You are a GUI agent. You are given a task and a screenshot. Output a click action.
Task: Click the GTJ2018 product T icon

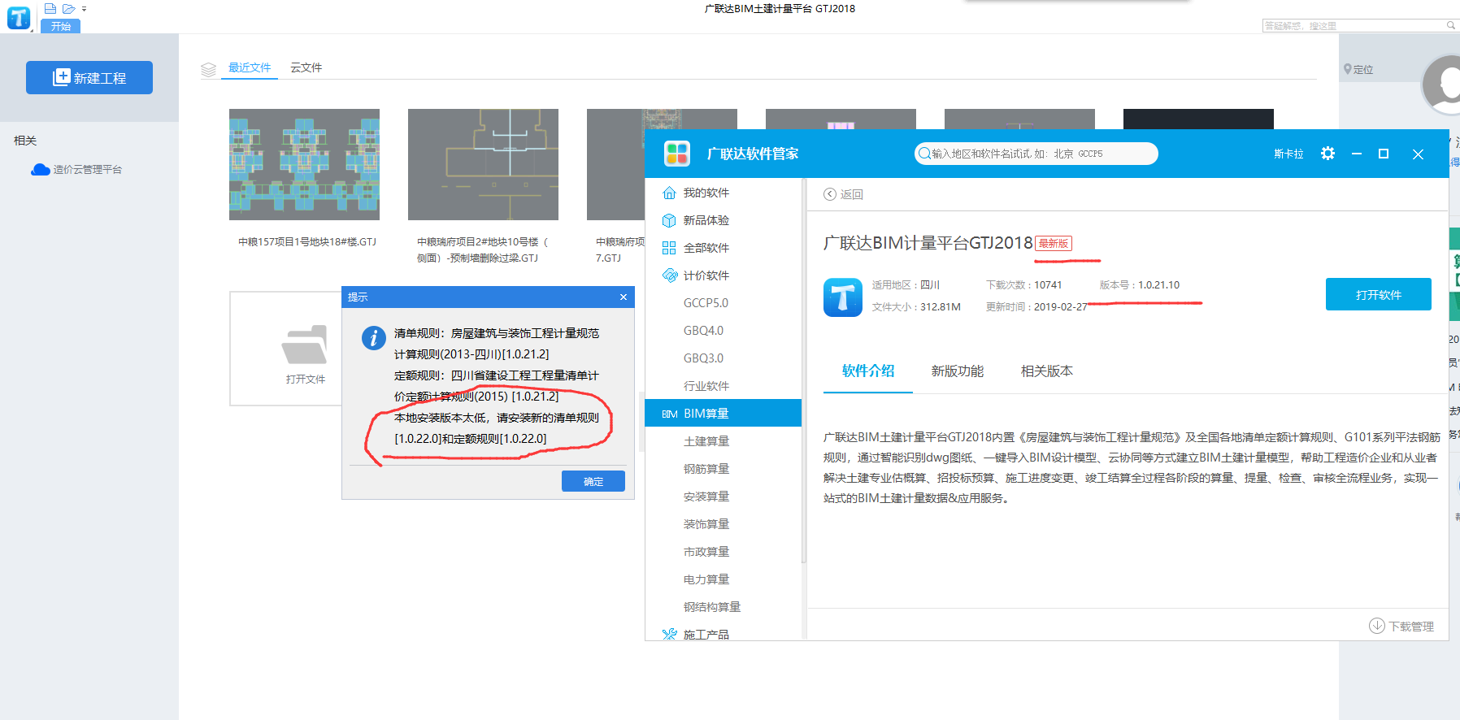(x=843, y=297)
